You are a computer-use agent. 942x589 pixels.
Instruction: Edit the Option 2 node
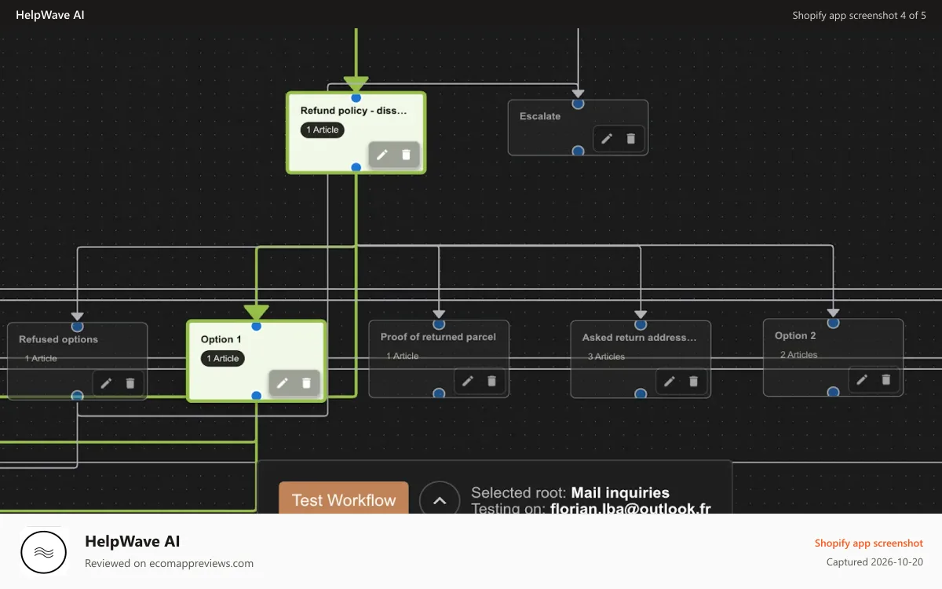[x=862, y=379]
